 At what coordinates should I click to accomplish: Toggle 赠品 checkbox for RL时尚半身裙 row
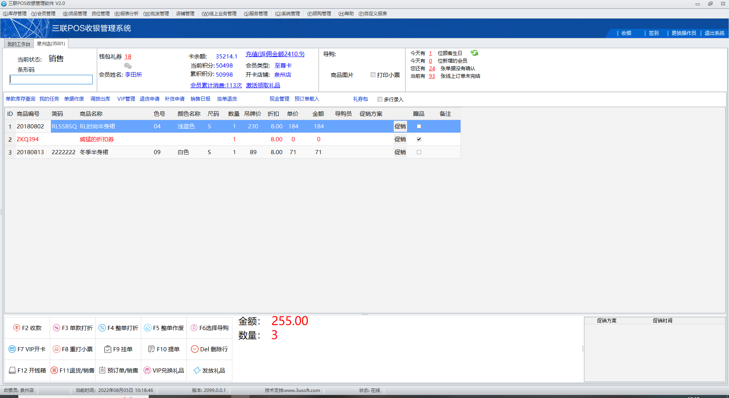click(x=419, y=126)
